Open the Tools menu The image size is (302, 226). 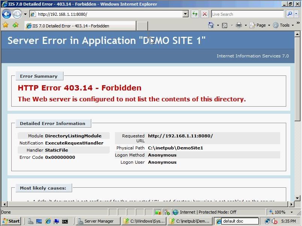pyautogui.click(x=284, y=25)
